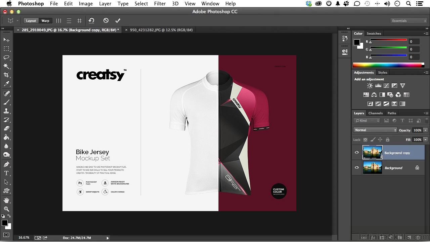Click the foreground color swatch in Color panel
Viewport: 430px width, 242px height.
357,42
